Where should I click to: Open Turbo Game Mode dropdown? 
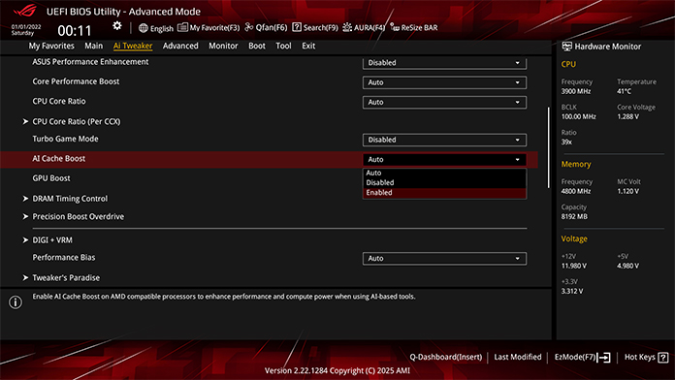tap(444, 140)
